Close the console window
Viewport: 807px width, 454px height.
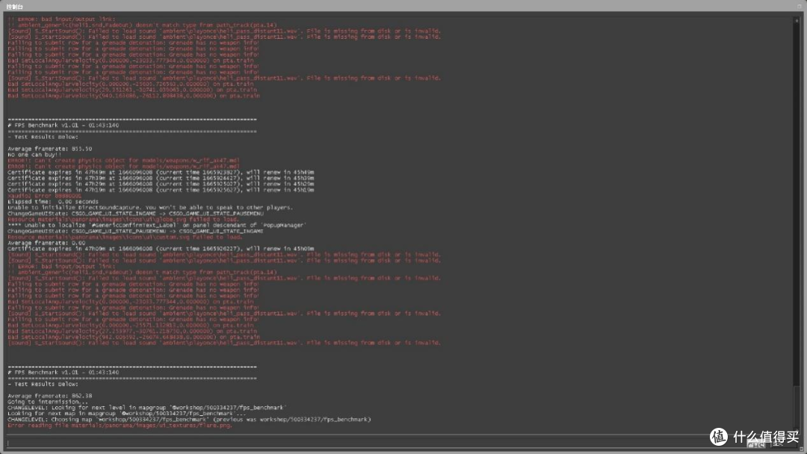point(800,7)
